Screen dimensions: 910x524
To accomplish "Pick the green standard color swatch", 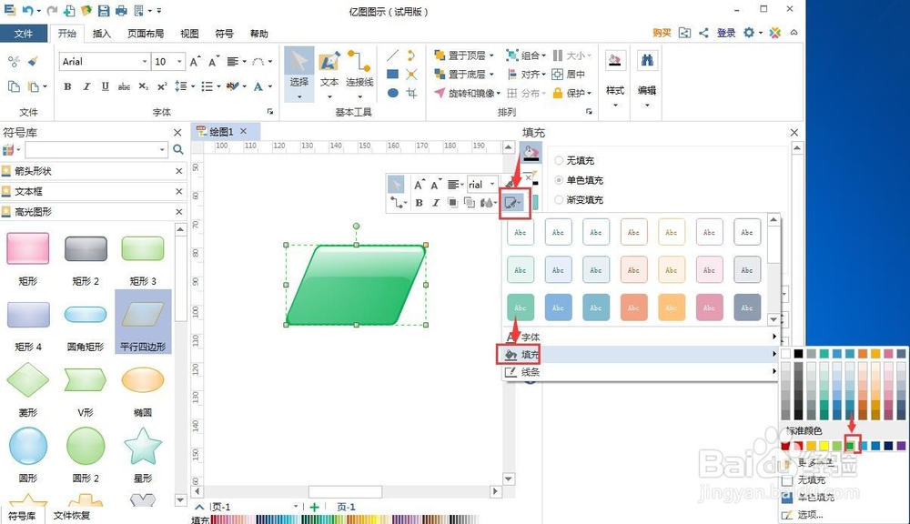I will click(850, 446).
